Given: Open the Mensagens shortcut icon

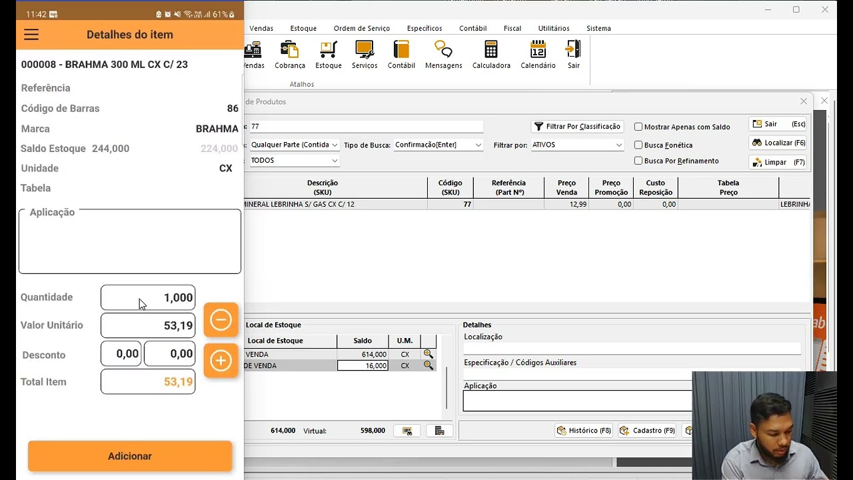Looking at the screenshot, I should [x=444, y=55].
